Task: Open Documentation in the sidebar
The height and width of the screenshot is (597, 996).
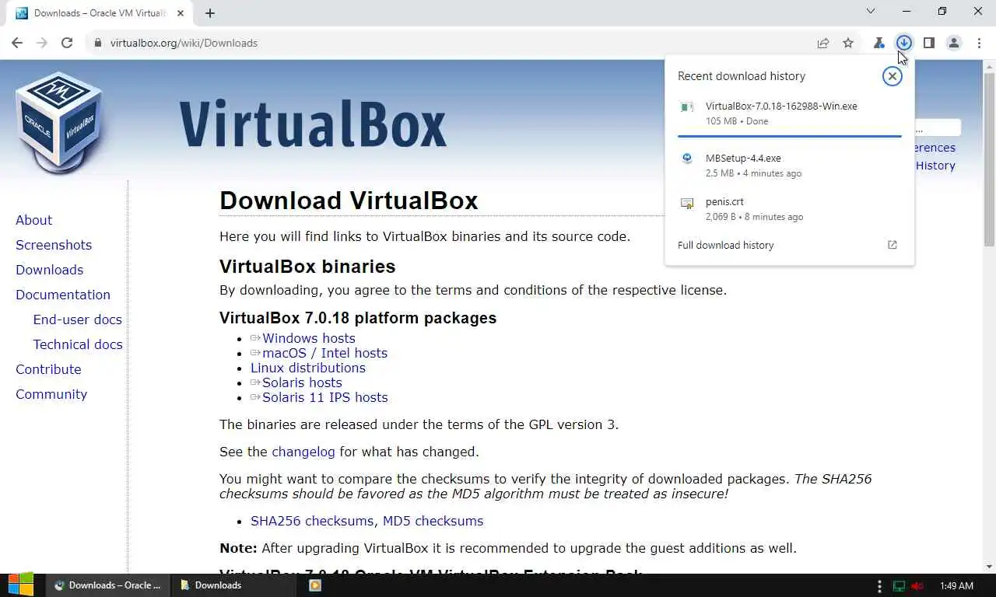Action: tap(63, 295)
